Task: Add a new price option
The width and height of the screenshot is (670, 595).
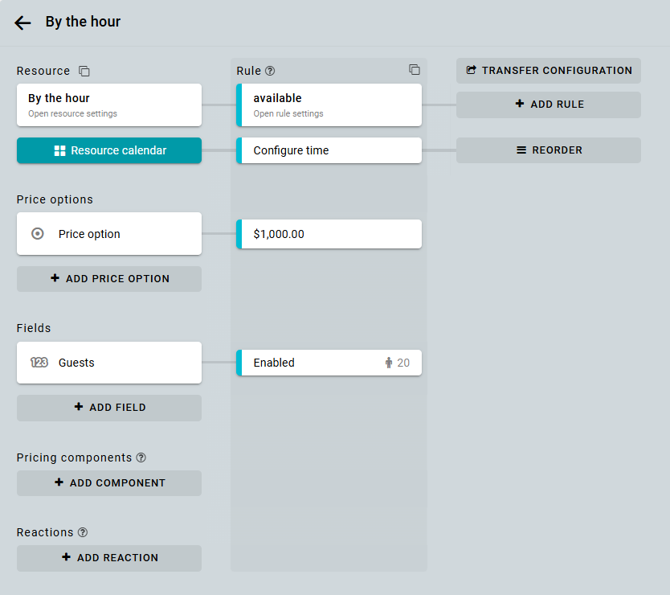Action: tap(109, 279)
